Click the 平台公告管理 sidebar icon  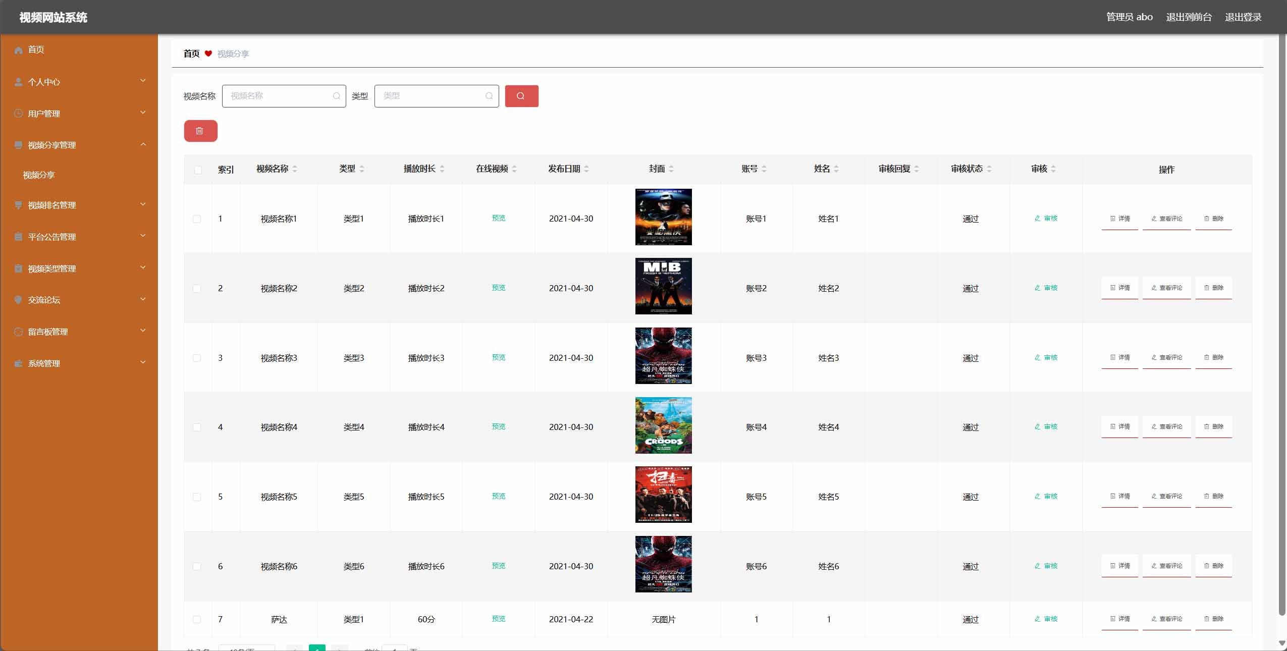point(19,237)
